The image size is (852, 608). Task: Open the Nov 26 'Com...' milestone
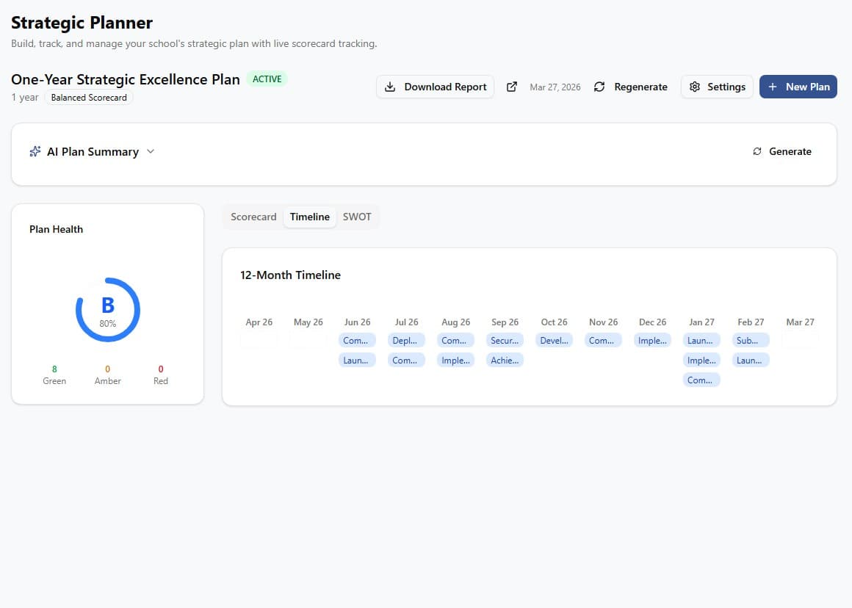click(x=603, y=341)
